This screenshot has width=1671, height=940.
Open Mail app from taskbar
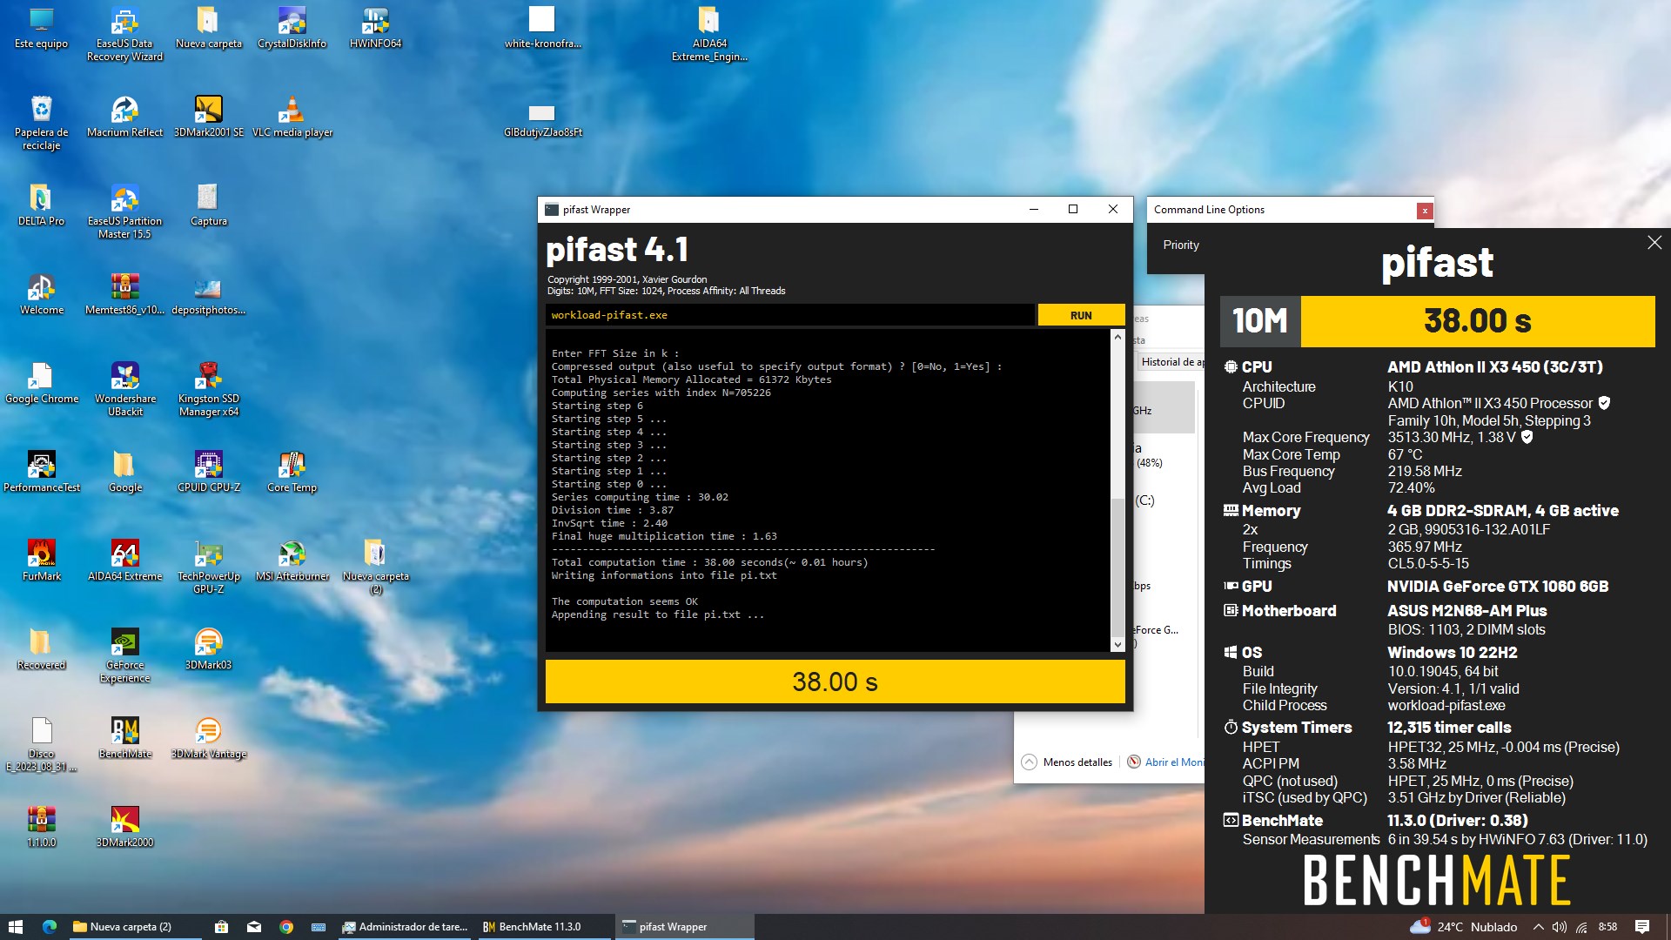pyautogui.click(x=254, y=927)
